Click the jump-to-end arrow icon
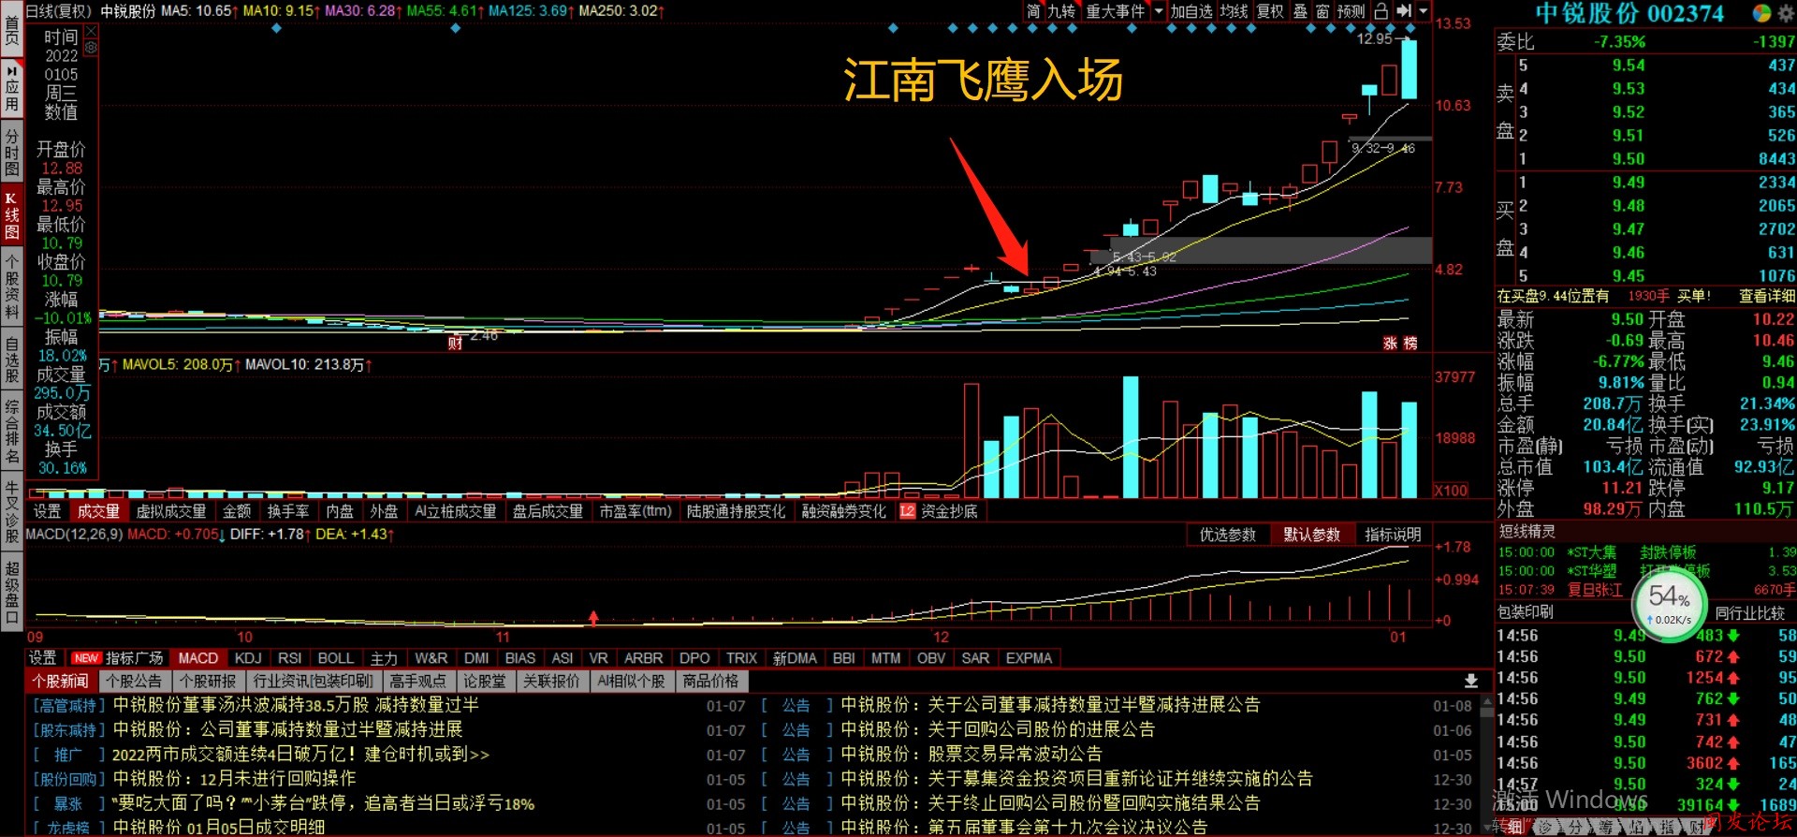This screenshot has width=1797, height=837. pyautogui.click(x=1403, y=11)
